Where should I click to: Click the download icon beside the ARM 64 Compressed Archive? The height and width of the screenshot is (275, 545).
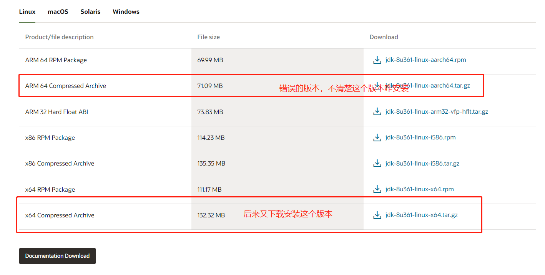377,85
